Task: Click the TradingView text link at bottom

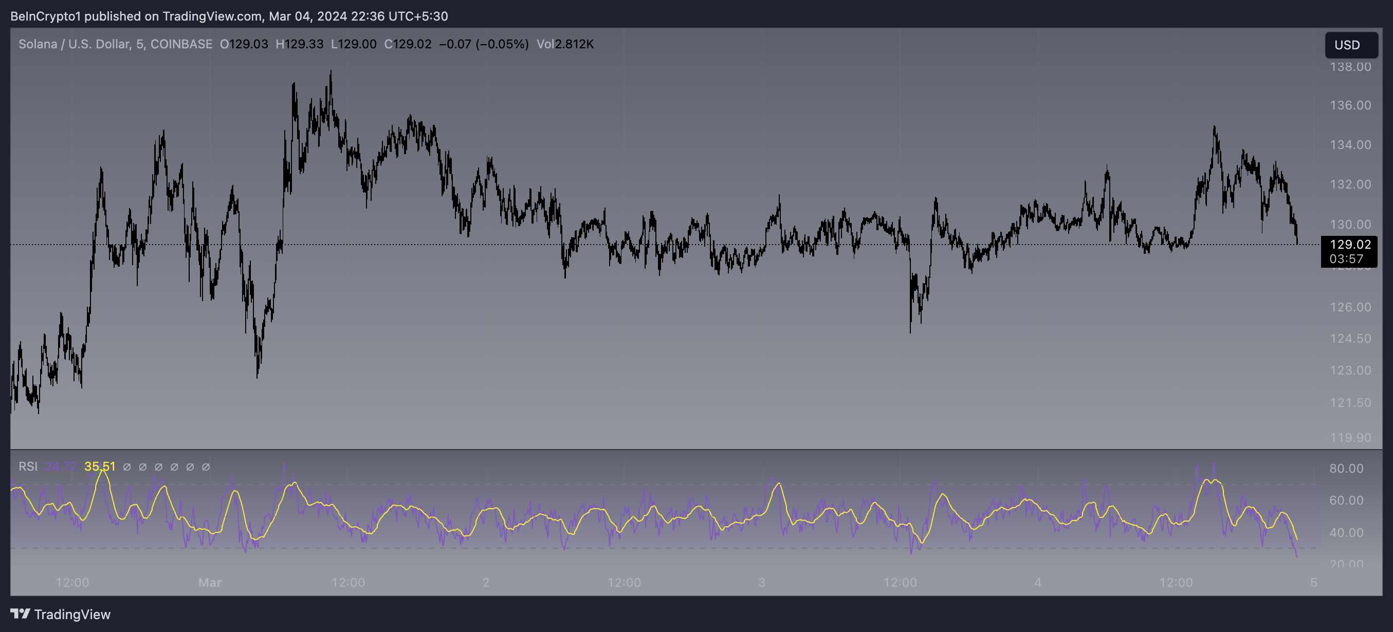Action: pyautogui.click(x=72, y=614)
